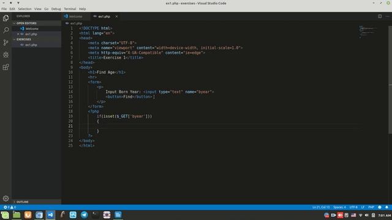The image size is (392, 220).
Task: Open the Debug menu
Action: (56, 9)
